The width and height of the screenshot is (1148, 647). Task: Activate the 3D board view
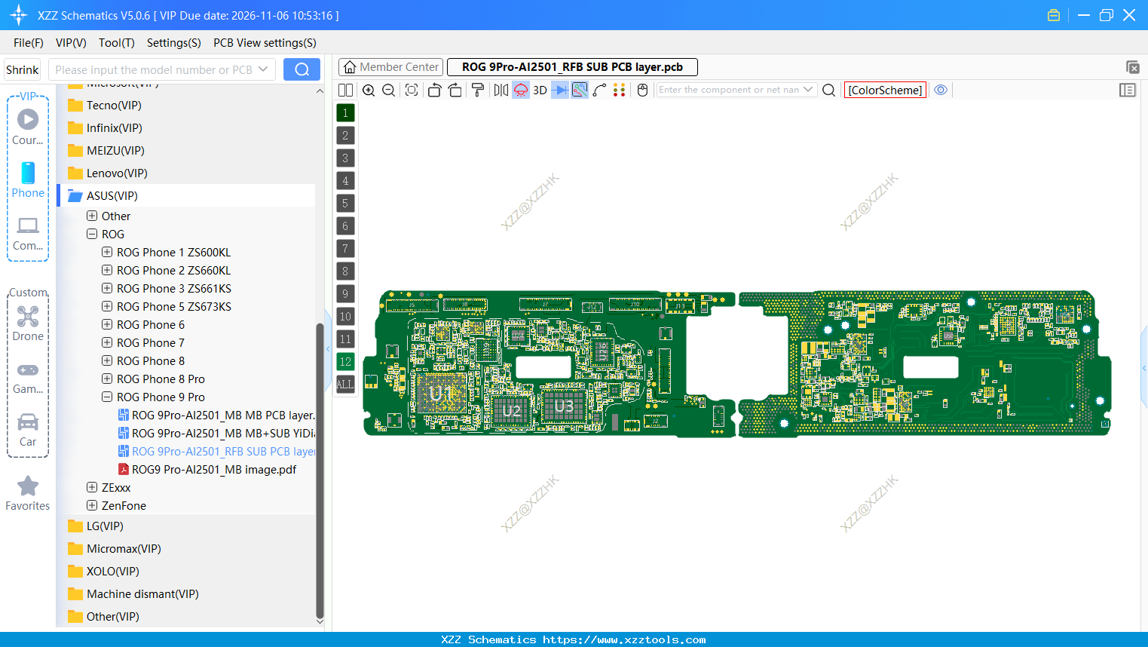tap(539, 90)
